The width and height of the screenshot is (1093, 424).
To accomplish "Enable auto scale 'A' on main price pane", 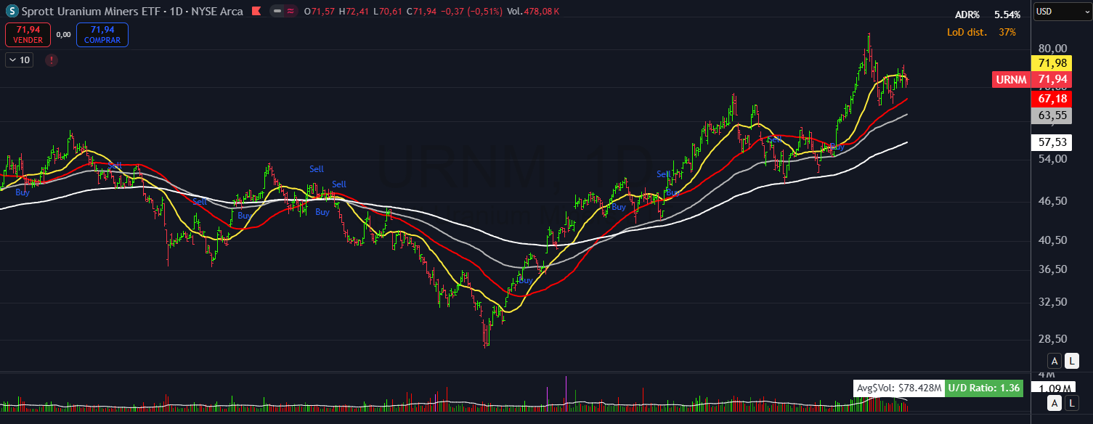I will (x=1054, y=361).
